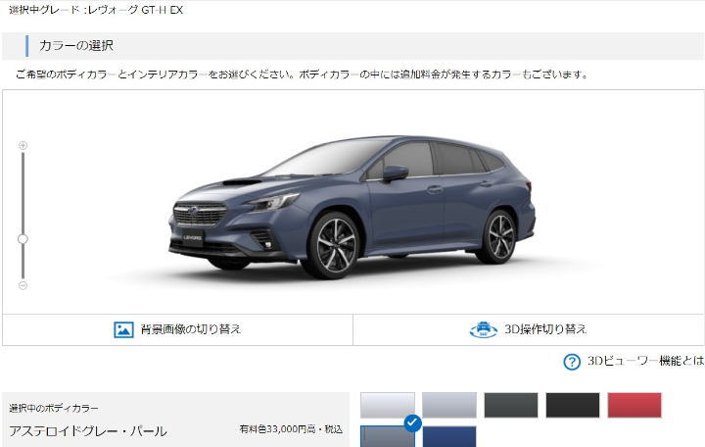Click the zoom slider vertical track
This screenshot has height=447, width=705.
pyautogui.click(x=23, y=216)
